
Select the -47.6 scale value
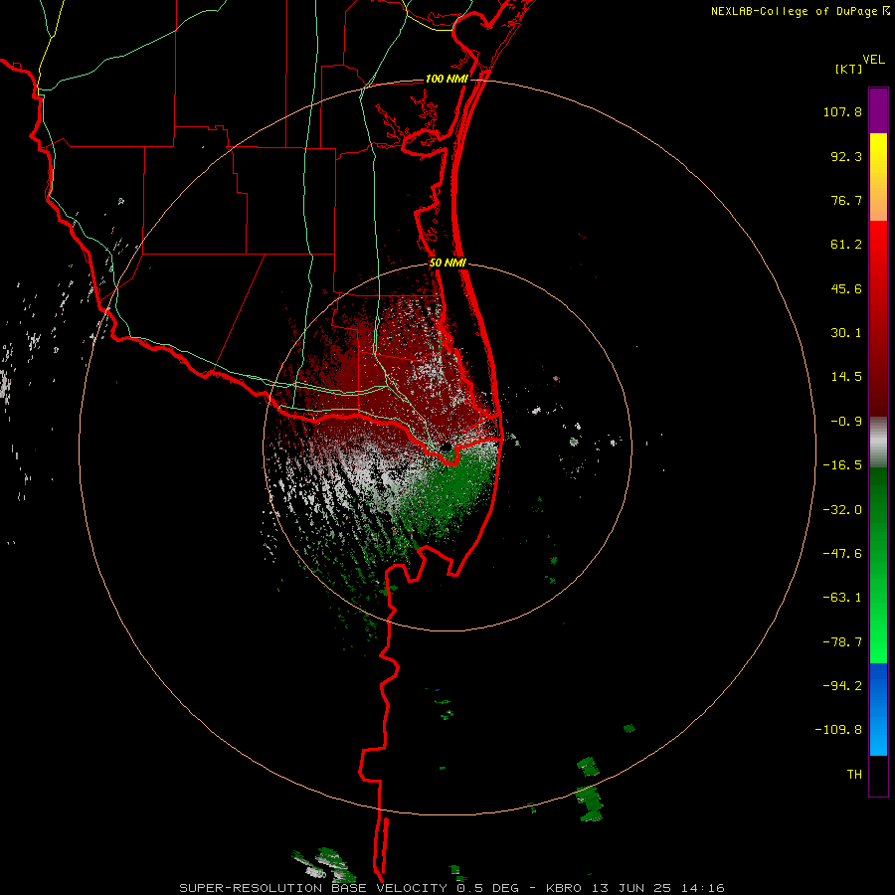coord(842,554)
